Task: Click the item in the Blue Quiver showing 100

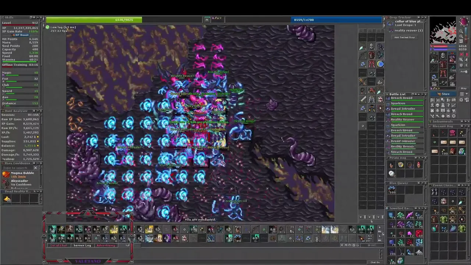Action: 392,190
